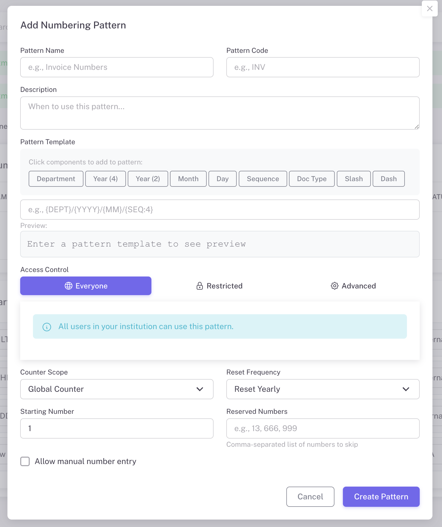Switch to Restricted access tab
Image resolution: width=442 pixels, height=527 pixels.
coord(219,286)
